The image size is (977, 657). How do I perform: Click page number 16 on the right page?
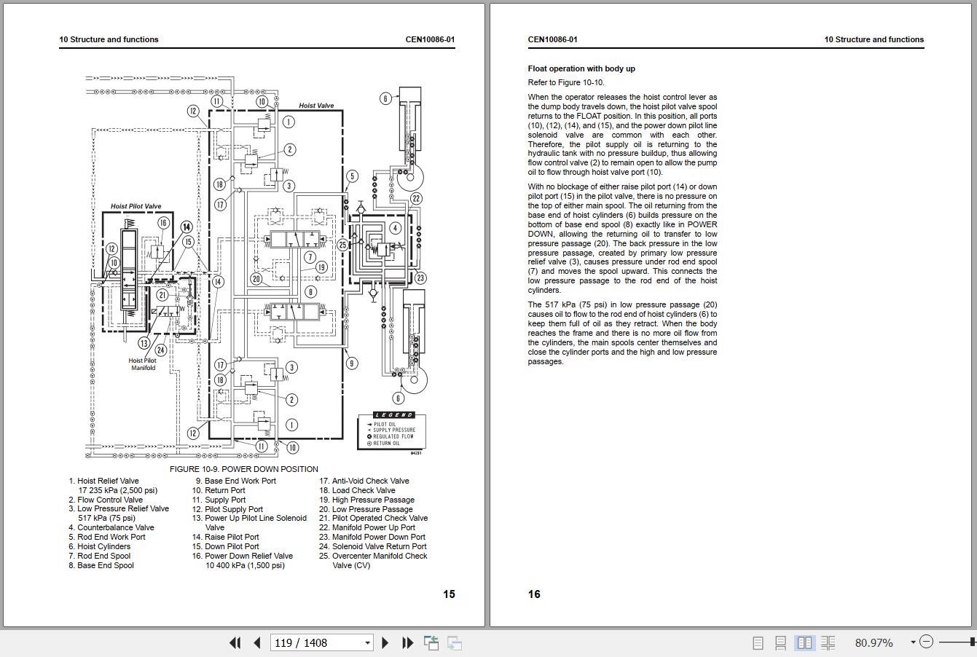tap(534, 594)
